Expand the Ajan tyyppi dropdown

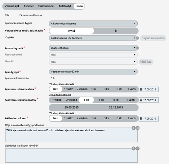pos(93,72)
